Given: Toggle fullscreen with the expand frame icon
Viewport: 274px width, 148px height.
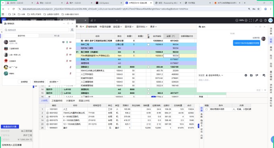Looking at the screenshot, I should point(250,21).
